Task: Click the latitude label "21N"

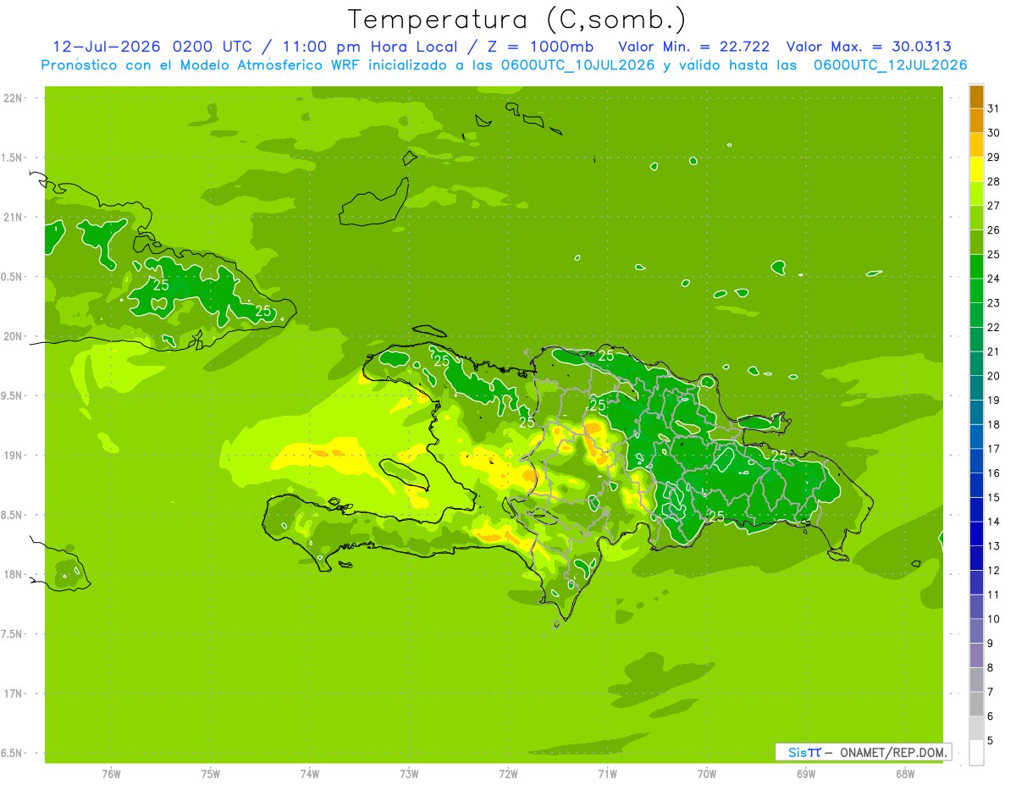Action: (14, 218)
